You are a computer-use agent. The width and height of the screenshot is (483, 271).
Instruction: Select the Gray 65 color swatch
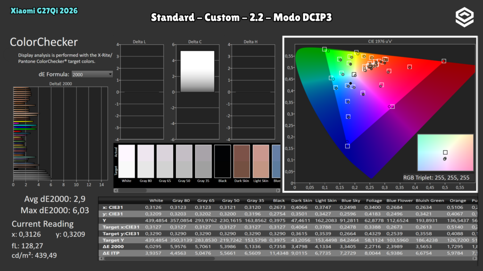(x=165, y=161)
